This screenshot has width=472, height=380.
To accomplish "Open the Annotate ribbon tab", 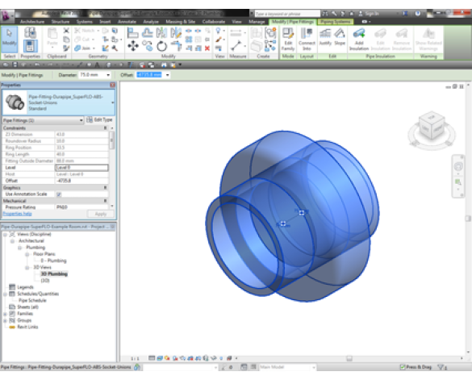I will pos(127,22).
